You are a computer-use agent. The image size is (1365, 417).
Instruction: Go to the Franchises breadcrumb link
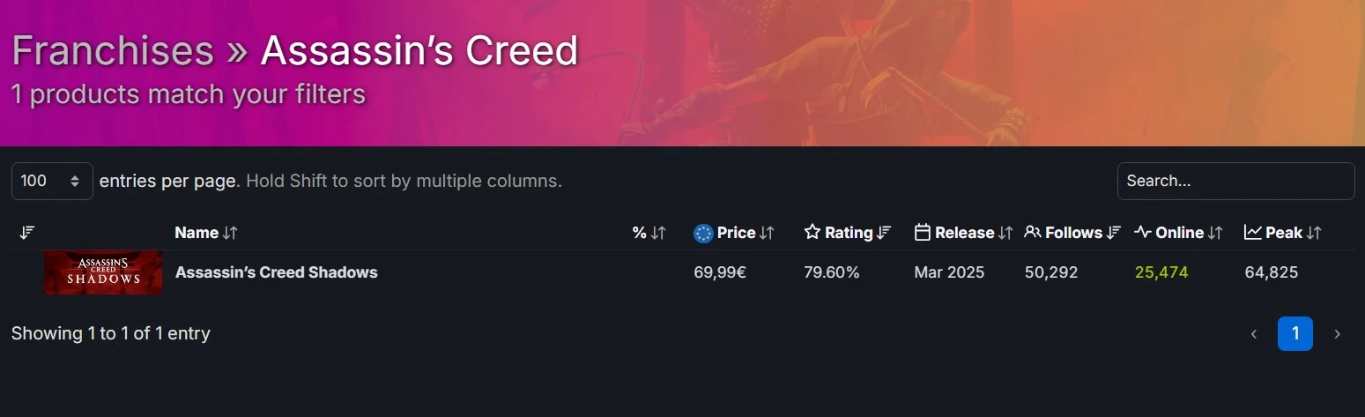pos(113,51)
